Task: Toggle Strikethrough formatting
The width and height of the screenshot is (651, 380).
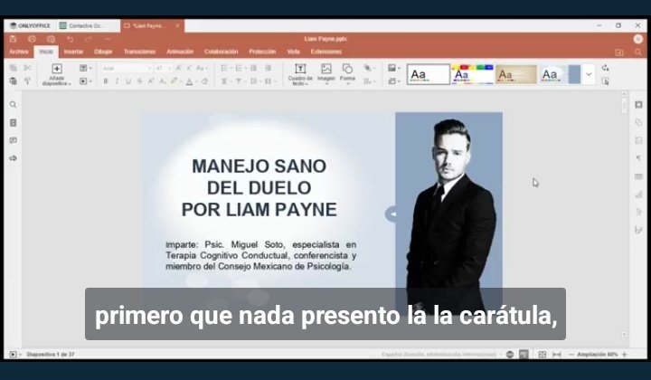Action: tap(139, 81)
